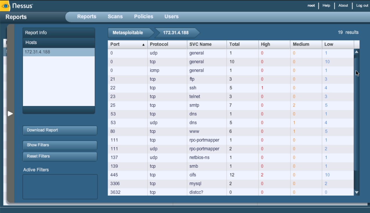Screen dimensions: 370x213
Task: Expand the side panel with white arrow
Action: [10, 113]
